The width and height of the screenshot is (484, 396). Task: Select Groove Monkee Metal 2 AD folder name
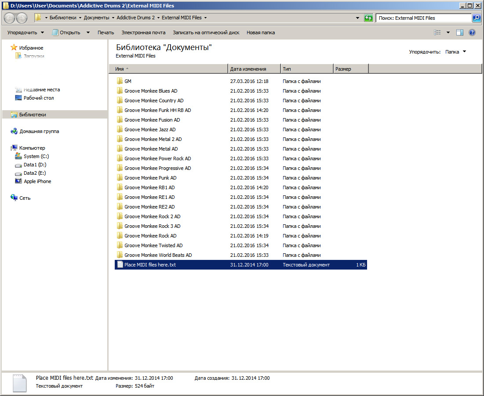(153, 139)
